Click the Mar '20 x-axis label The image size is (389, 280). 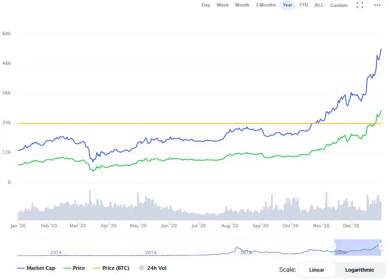click(x=77, y=226)
